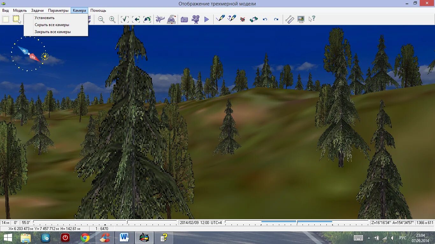Undo with the blue left-curved arrow
The width and height of the screenshot is (435, 244).
[265, 19]
